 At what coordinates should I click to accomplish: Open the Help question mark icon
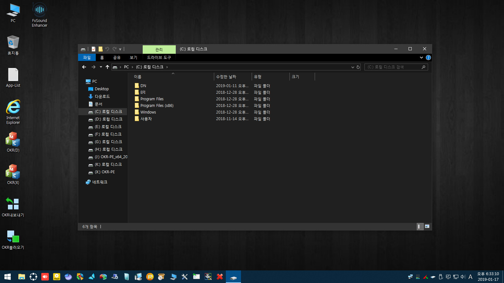coord(428,58)
